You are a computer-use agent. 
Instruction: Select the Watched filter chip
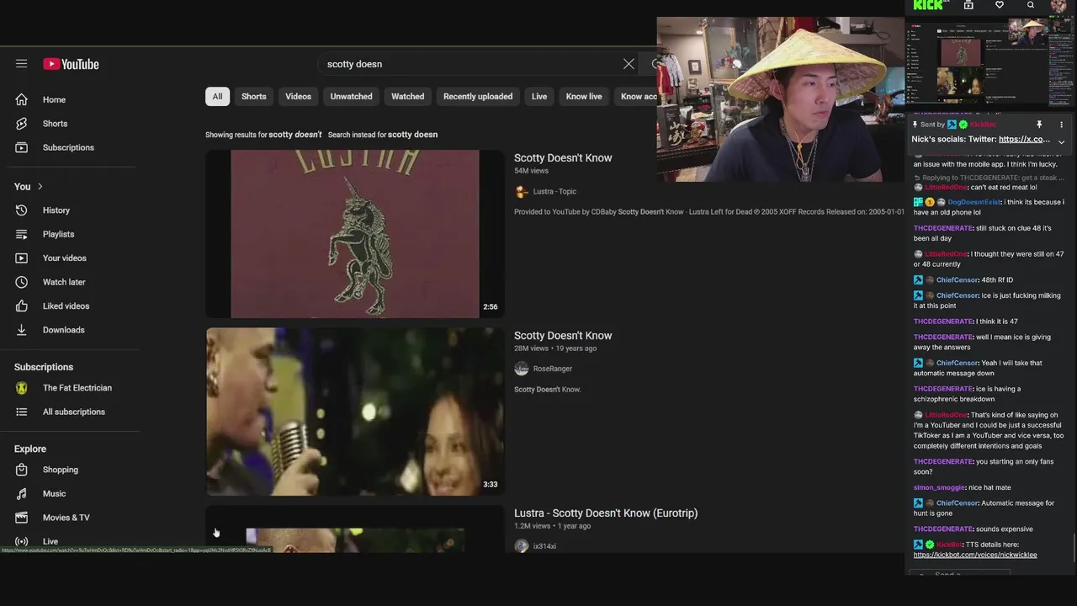tap(407, 97)
